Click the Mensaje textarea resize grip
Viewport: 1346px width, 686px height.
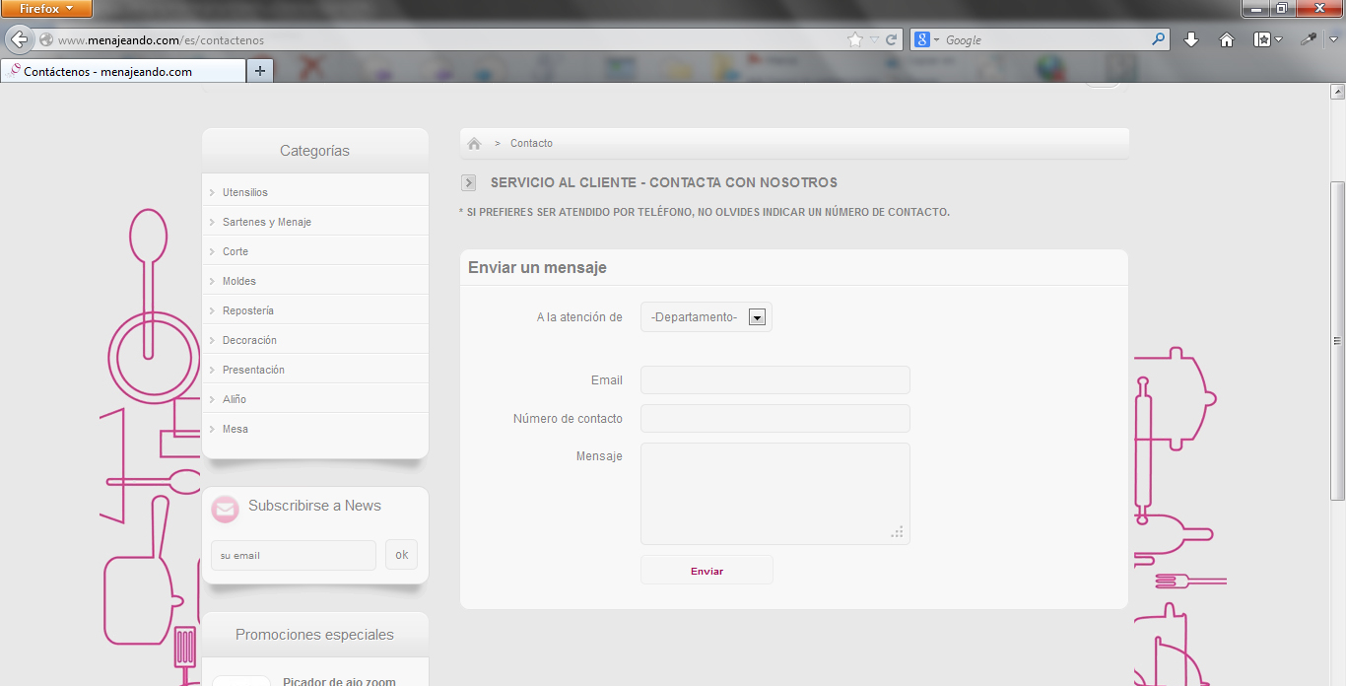(x=897, y=532)
